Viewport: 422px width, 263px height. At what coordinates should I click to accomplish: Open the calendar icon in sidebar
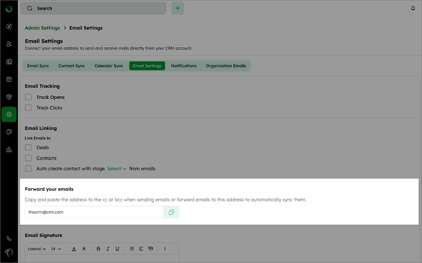click(x=9, y=79)
